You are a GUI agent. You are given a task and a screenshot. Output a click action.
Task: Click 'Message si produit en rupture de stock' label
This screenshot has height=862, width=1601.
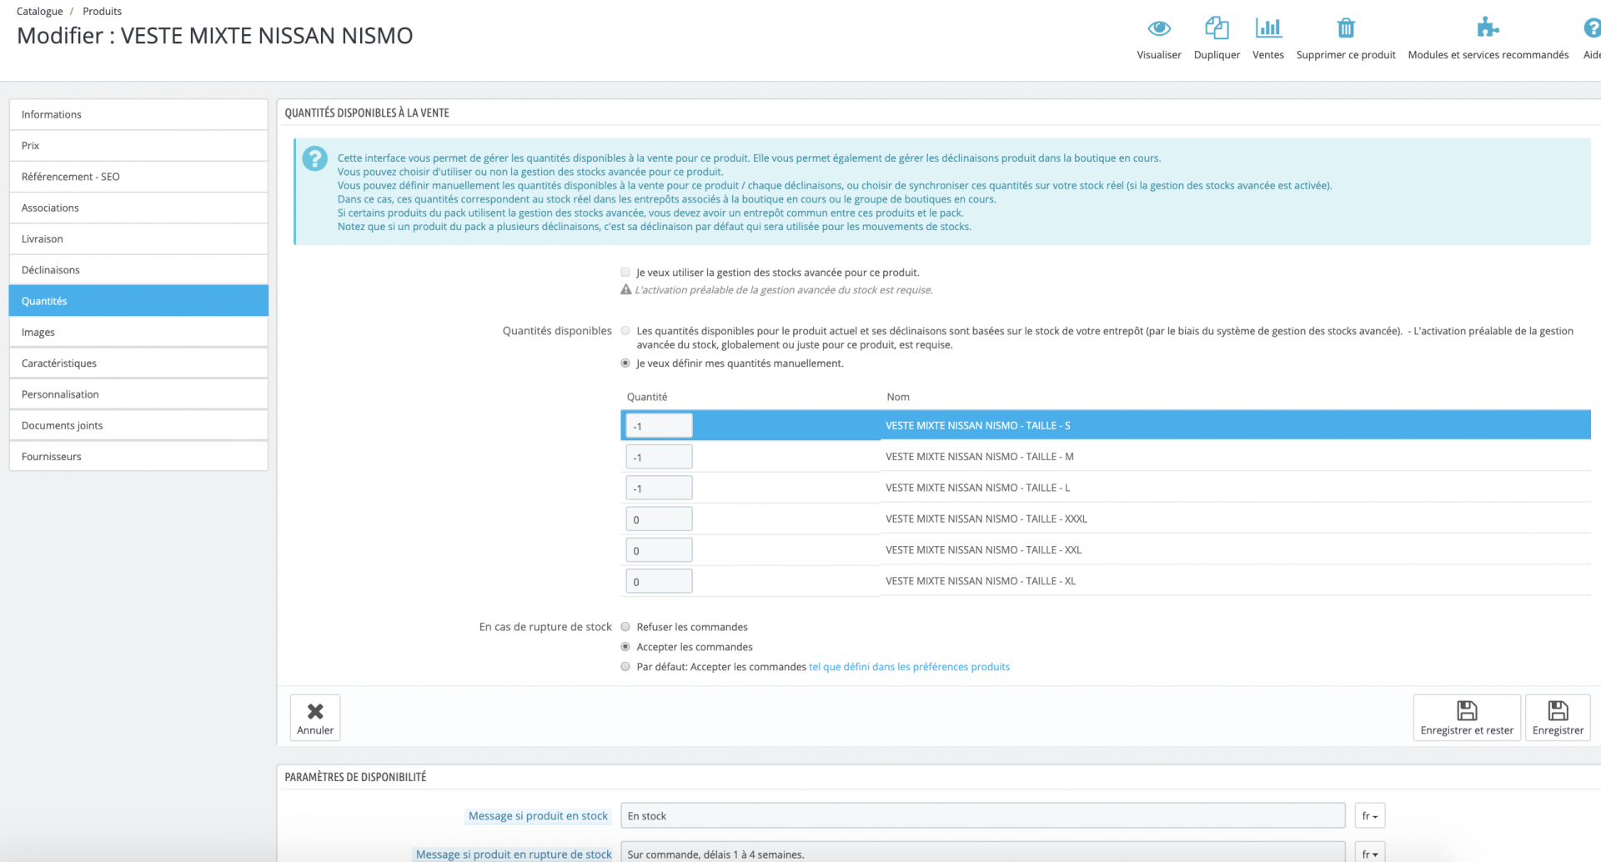point(514,854)
